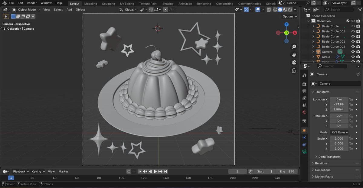Hide BézierCircle in the viewport
363x188 pixels.
coord(353,26)
